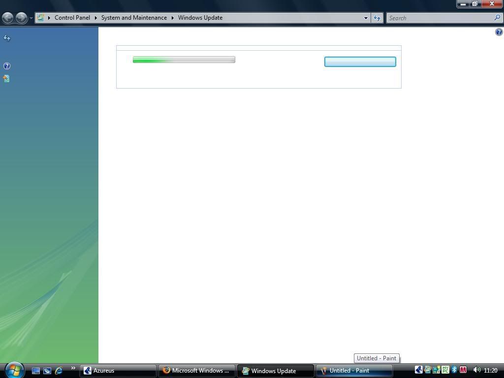The height and width of the screenshot is (378, 504).
Task: Click Windows Update icon in system tray
Action: [x=428, y=370]
